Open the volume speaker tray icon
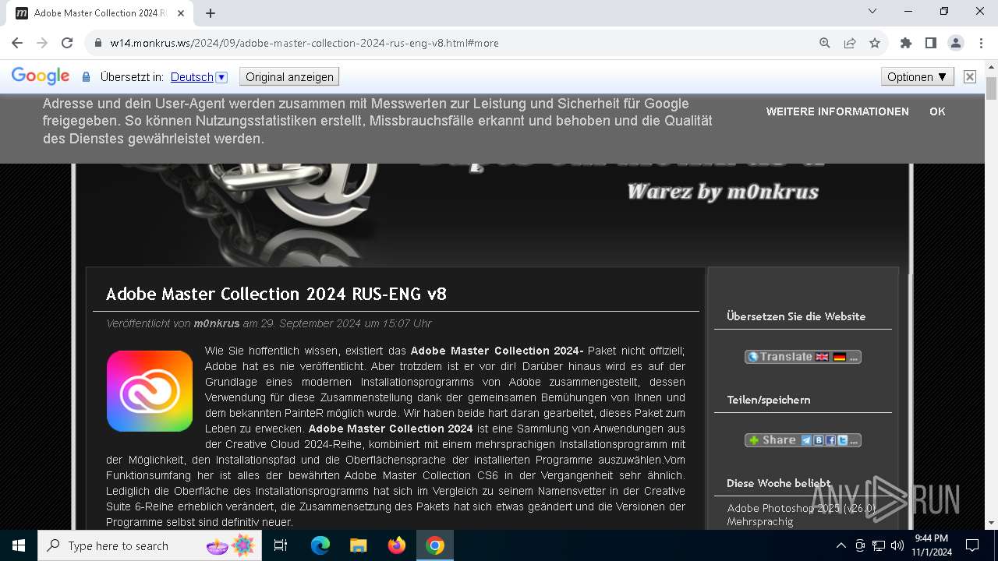Screen dimensions: 998x561 pos(897,545)
